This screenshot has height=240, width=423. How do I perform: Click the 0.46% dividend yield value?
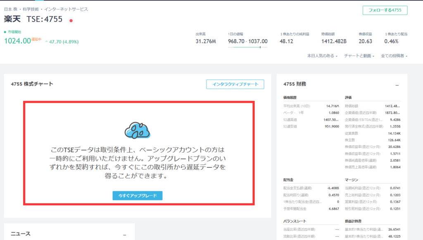392,41
